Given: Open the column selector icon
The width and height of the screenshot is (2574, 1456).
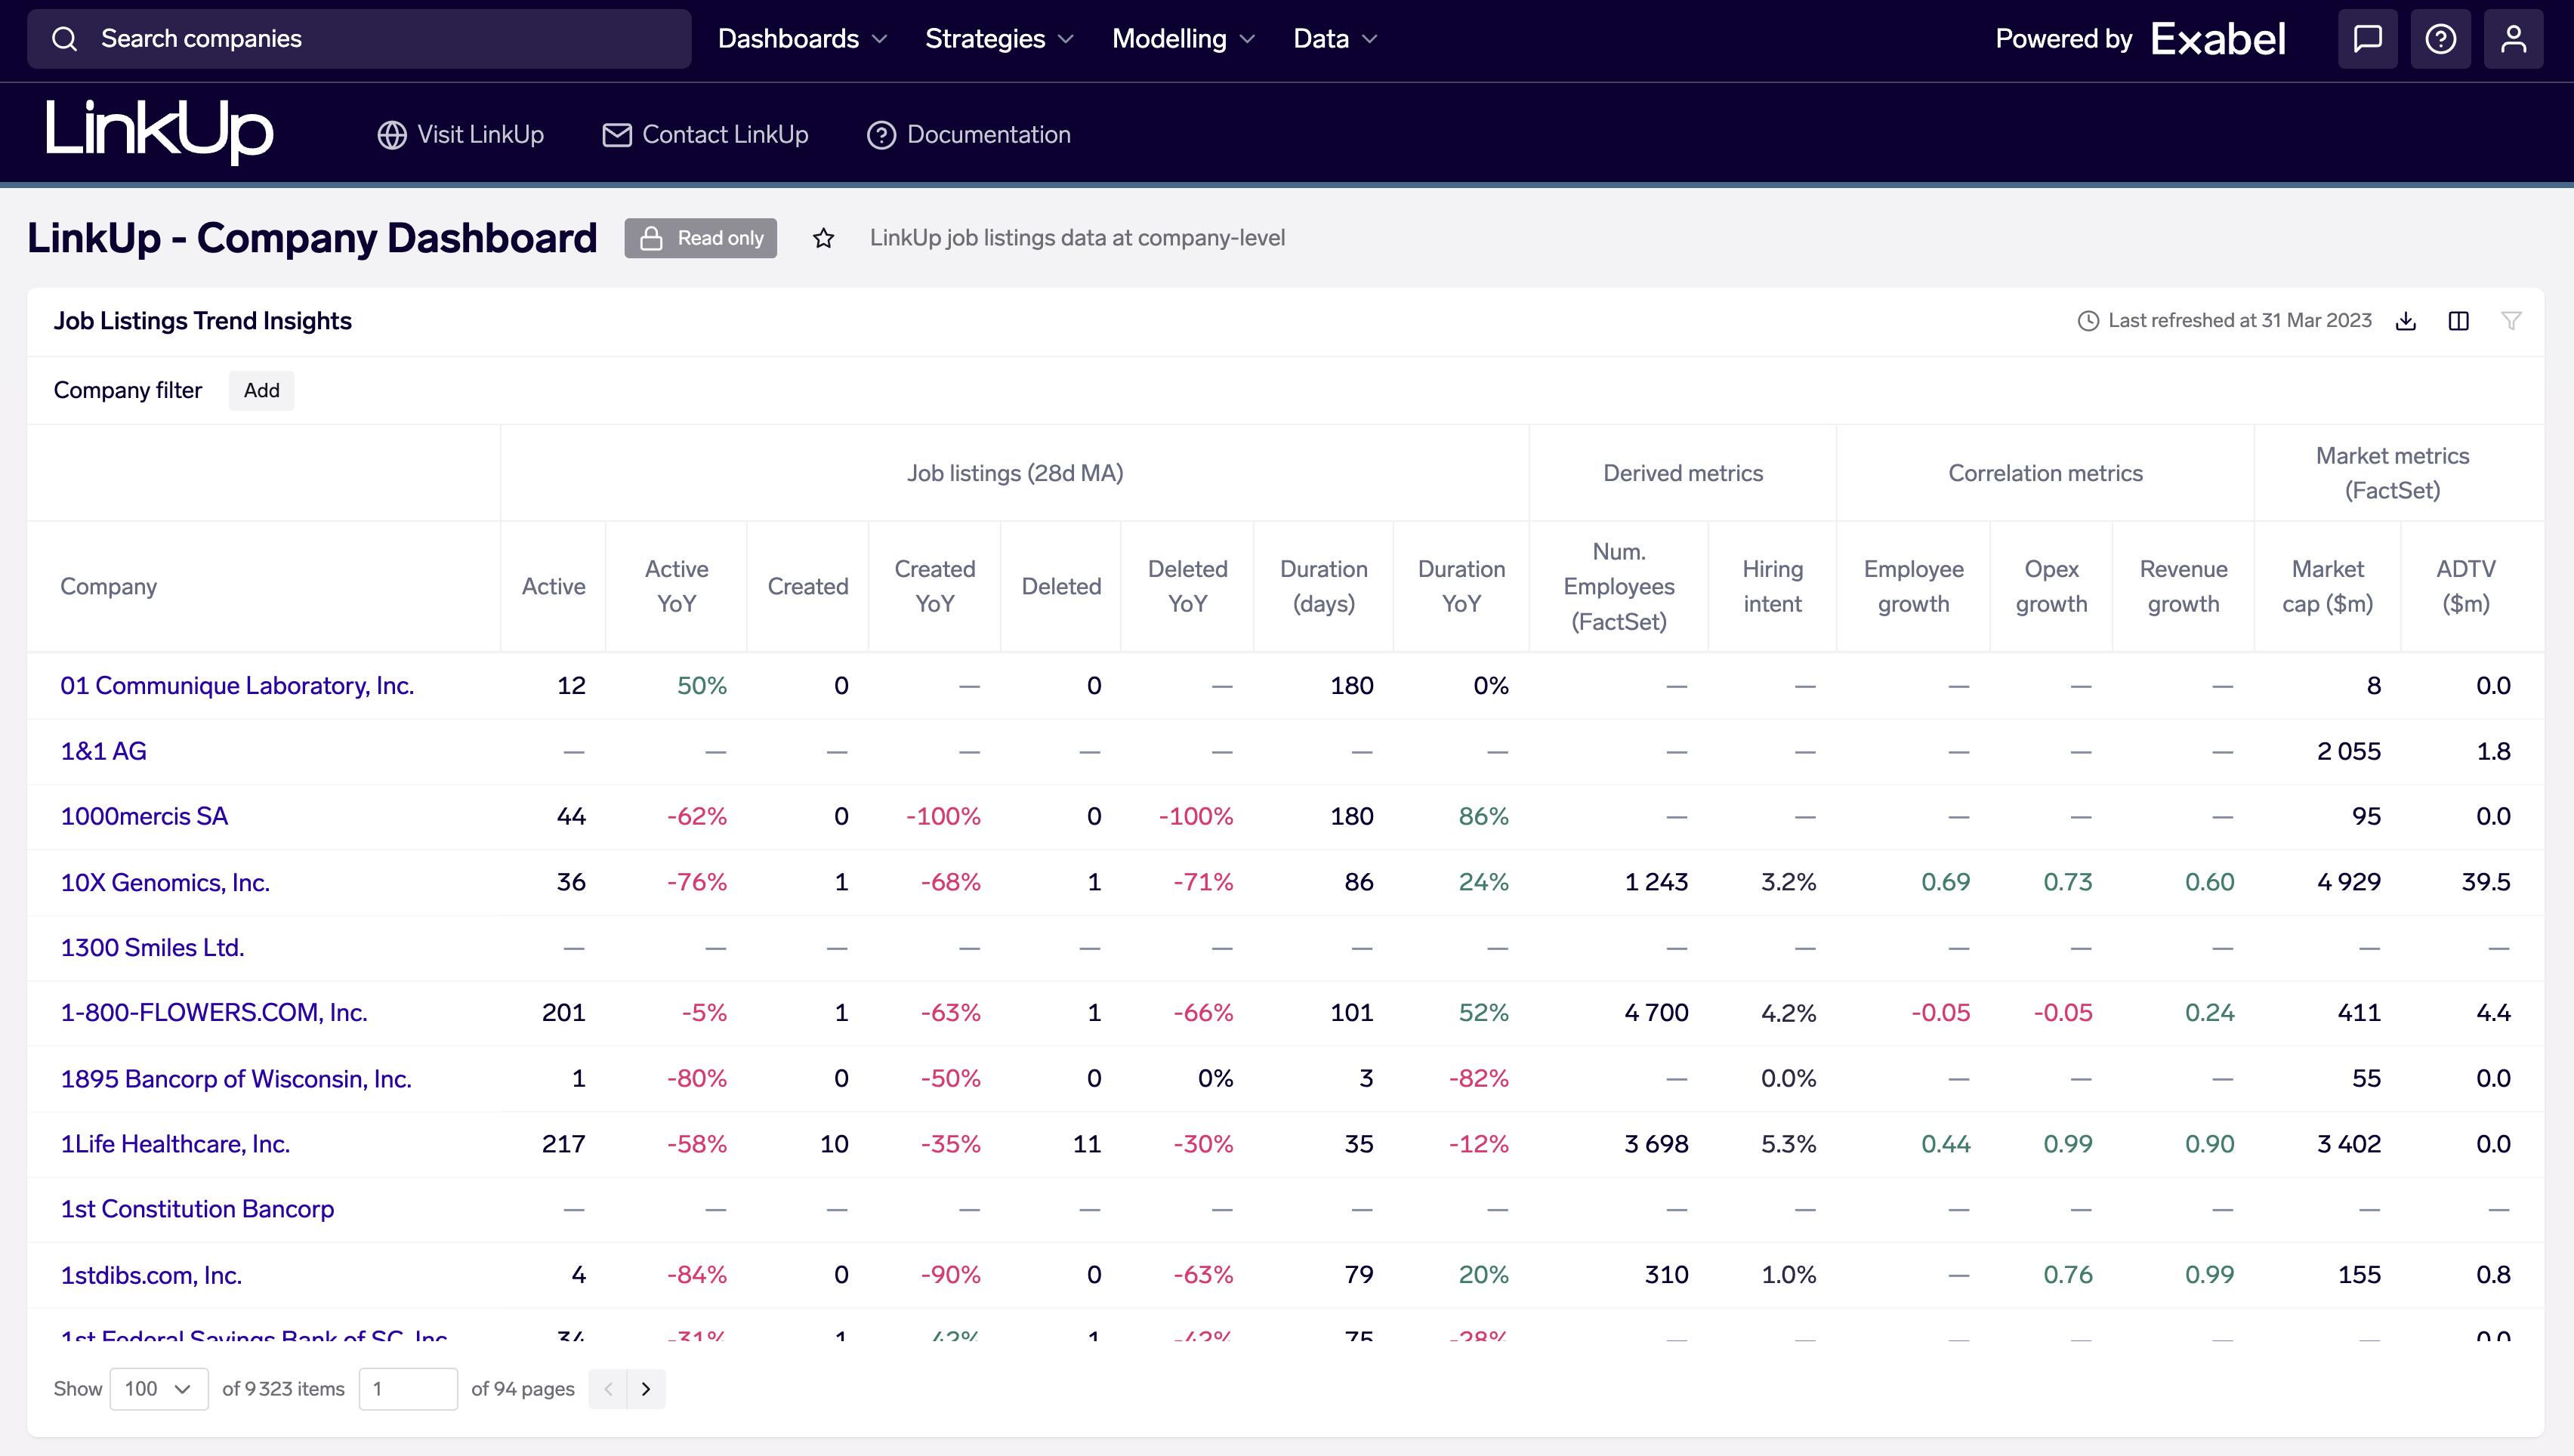Looking at the screenshot, I should point(2459,321).
